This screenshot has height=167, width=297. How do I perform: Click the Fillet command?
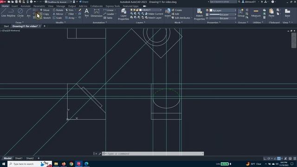click(70, 14)
